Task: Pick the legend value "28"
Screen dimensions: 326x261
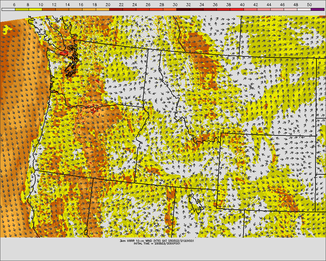Action: (161, 5)
